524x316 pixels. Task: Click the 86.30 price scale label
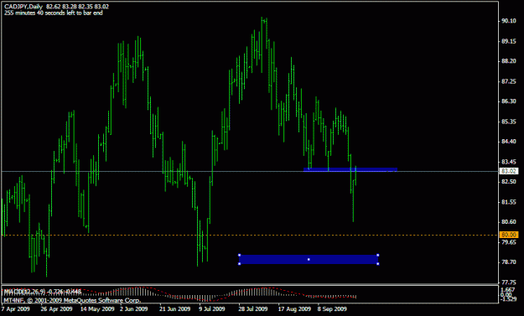(508, 101)
